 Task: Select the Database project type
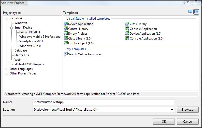point(21,50)
